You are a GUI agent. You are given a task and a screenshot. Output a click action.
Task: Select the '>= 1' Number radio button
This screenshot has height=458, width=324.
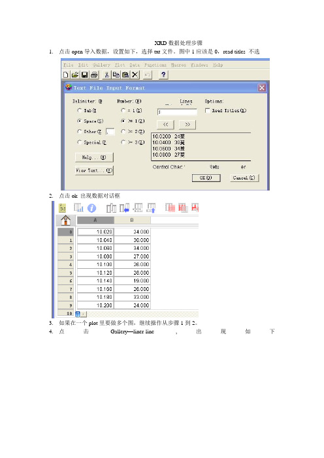click(x=123, y=121)
